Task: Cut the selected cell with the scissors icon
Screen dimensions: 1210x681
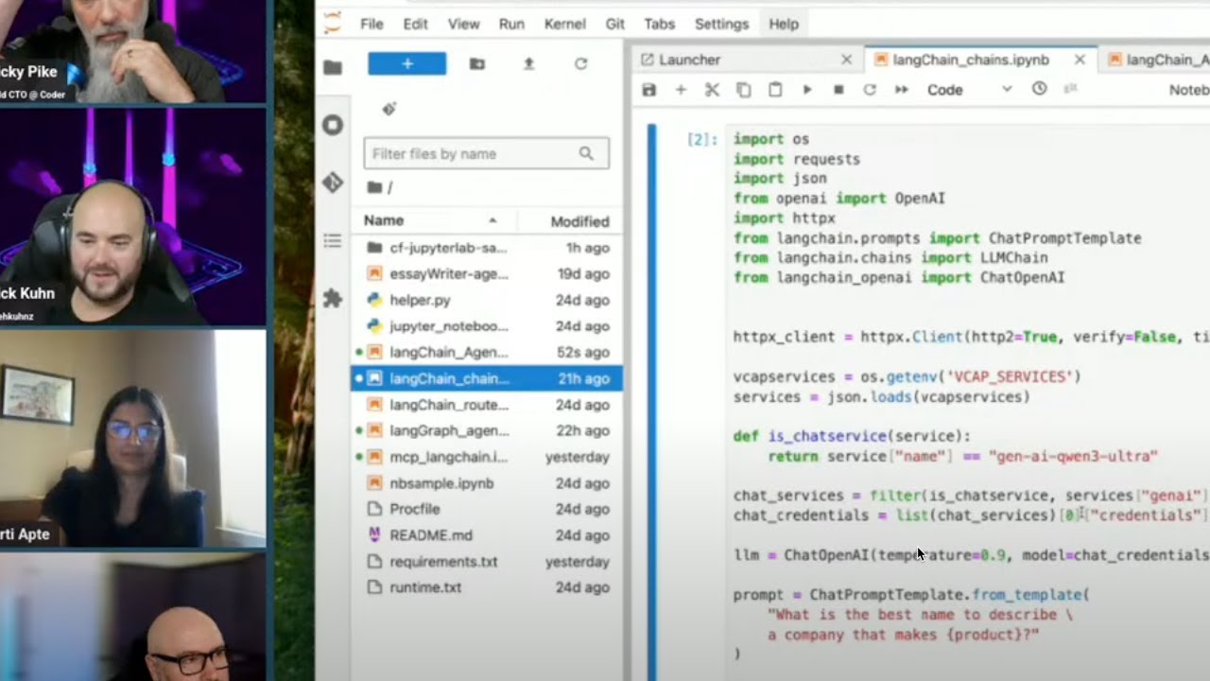Action: (712, 90)
